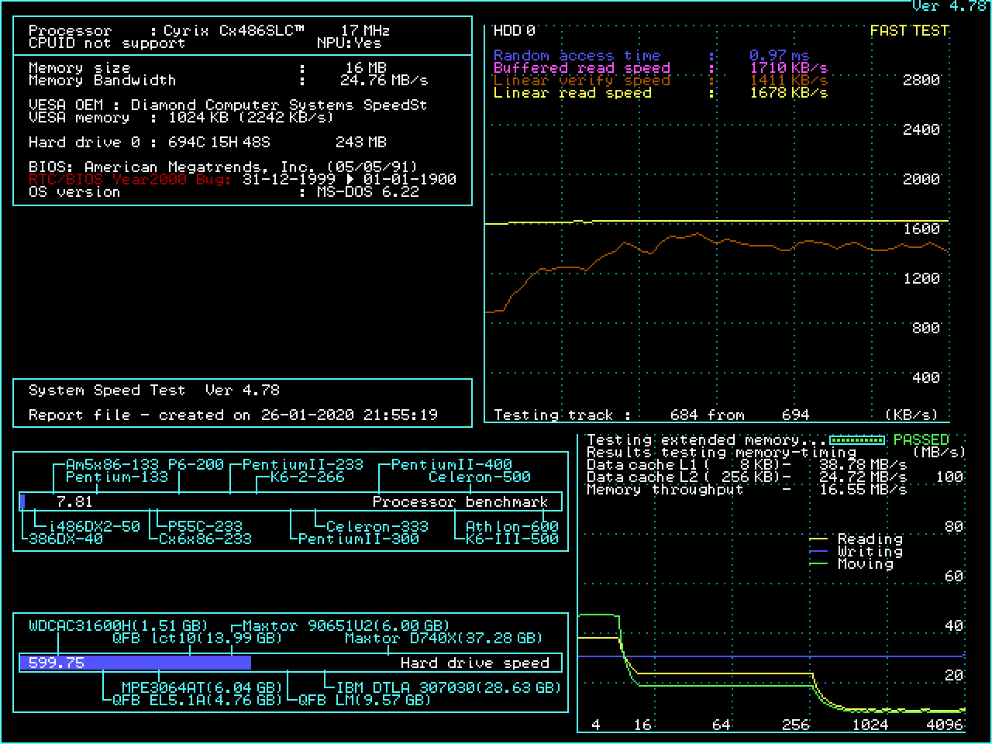Click the 'Data cache L2' result line

746,477
